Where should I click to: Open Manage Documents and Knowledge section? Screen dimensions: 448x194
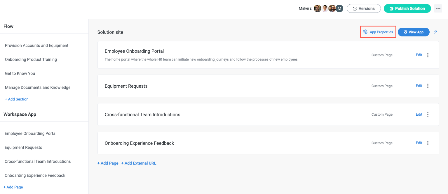[37, 87]
